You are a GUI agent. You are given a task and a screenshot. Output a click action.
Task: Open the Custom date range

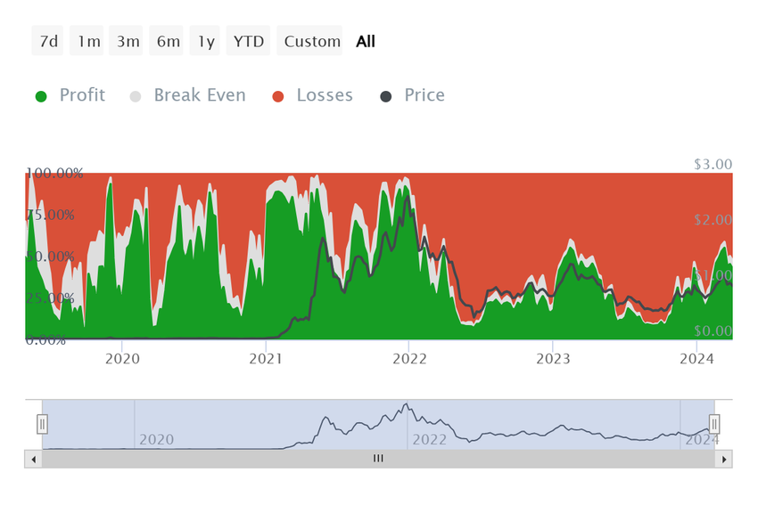point(309,41)
